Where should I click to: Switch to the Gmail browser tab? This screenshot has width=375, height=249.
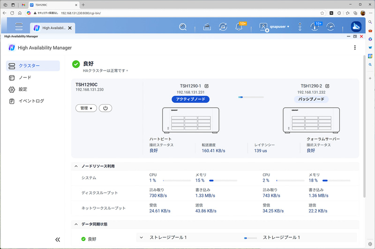pos(23,5)
